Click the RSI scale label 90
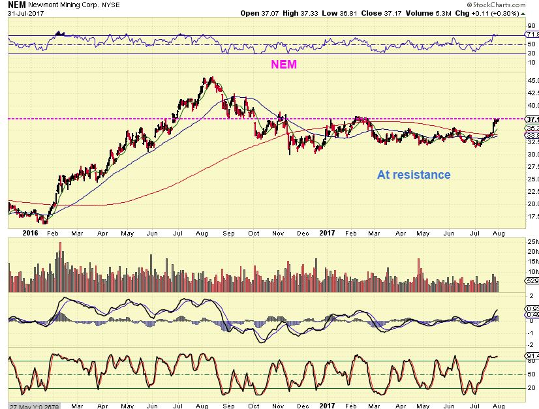The image size is (539, 409). pyautogui.click(x=531, y=26)
